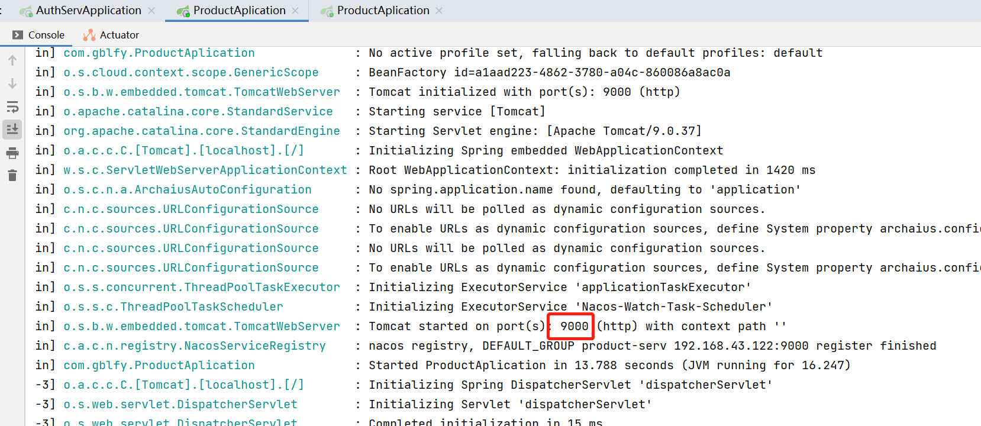Click w.s.c.ServletWebServerApplicationContext logger name

click(205, 170)
